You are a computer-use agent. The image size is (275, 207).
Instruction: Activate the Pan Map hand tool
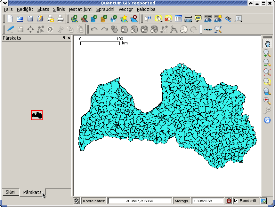tap(267, 44)
